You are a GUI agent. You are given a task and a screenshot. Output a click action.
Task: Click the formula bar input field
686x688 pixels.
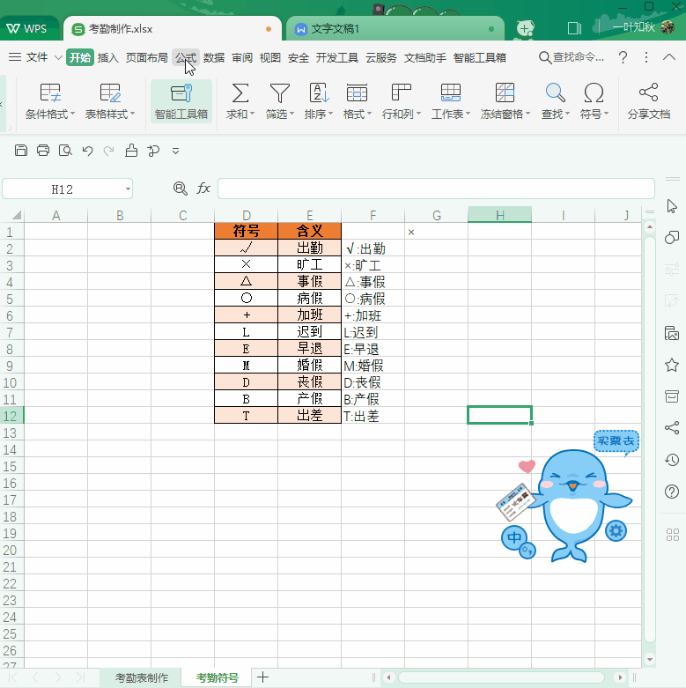click(x=436, y=189)
